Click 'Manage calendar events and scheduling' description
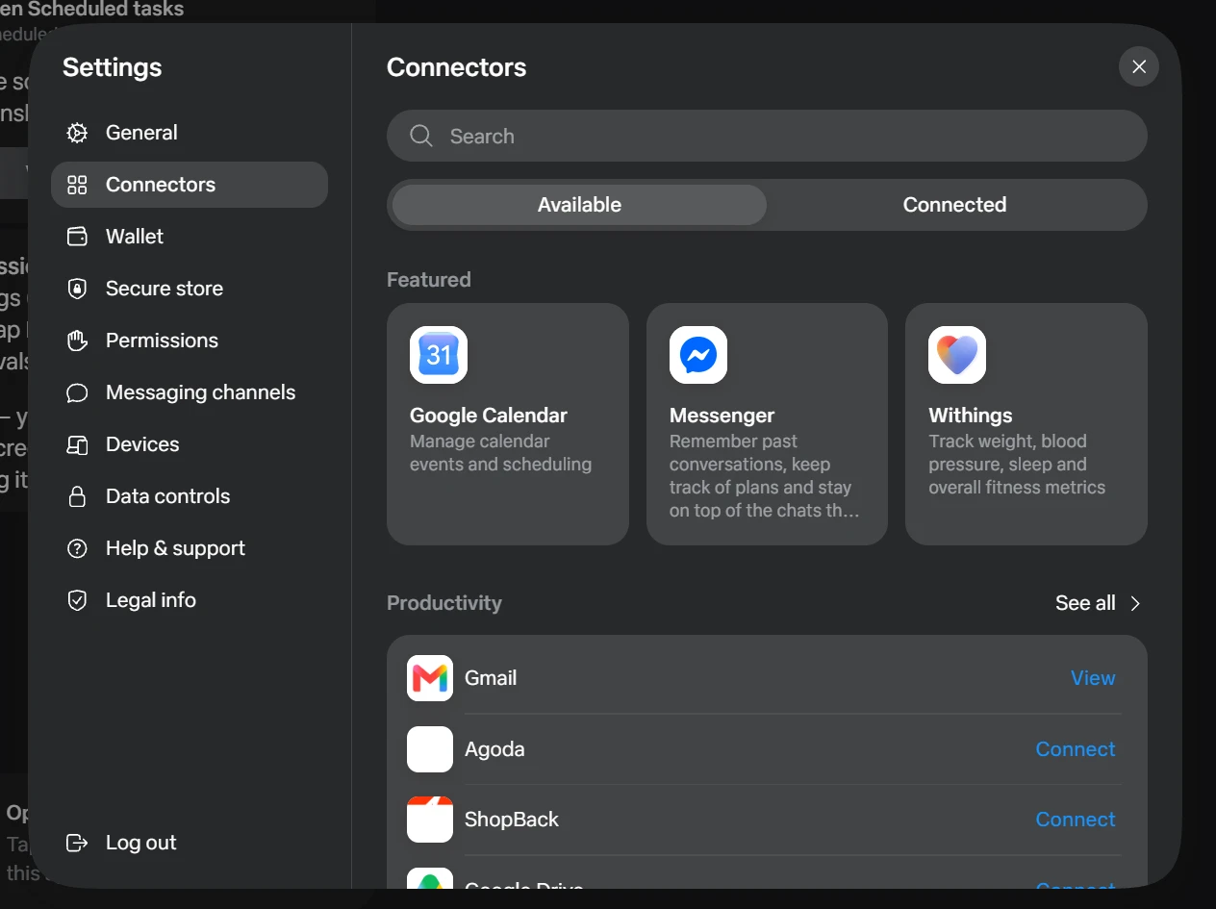Viewport: 1216px width, 909px height. (500, 453)
